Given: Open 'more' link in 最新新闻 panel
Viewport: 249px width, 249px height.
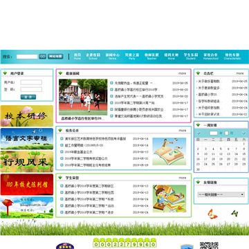Looking at the screenshot, I should [182, 73].
